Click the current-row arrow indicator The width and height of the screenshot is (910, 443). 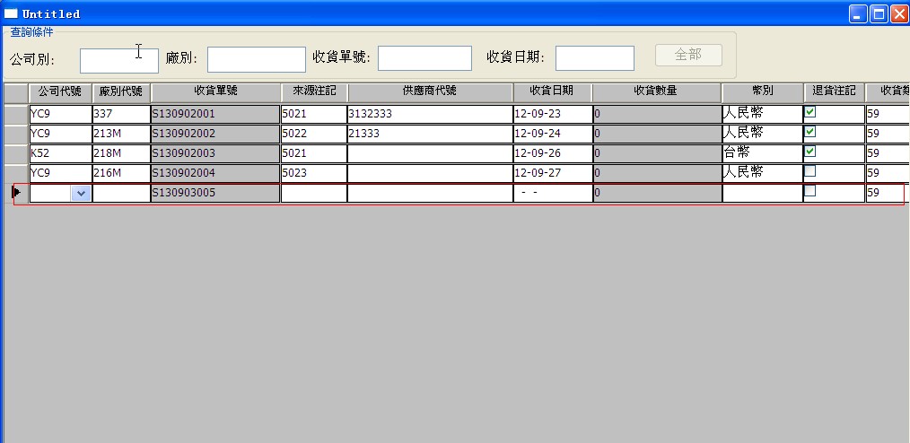pos(16,192)
